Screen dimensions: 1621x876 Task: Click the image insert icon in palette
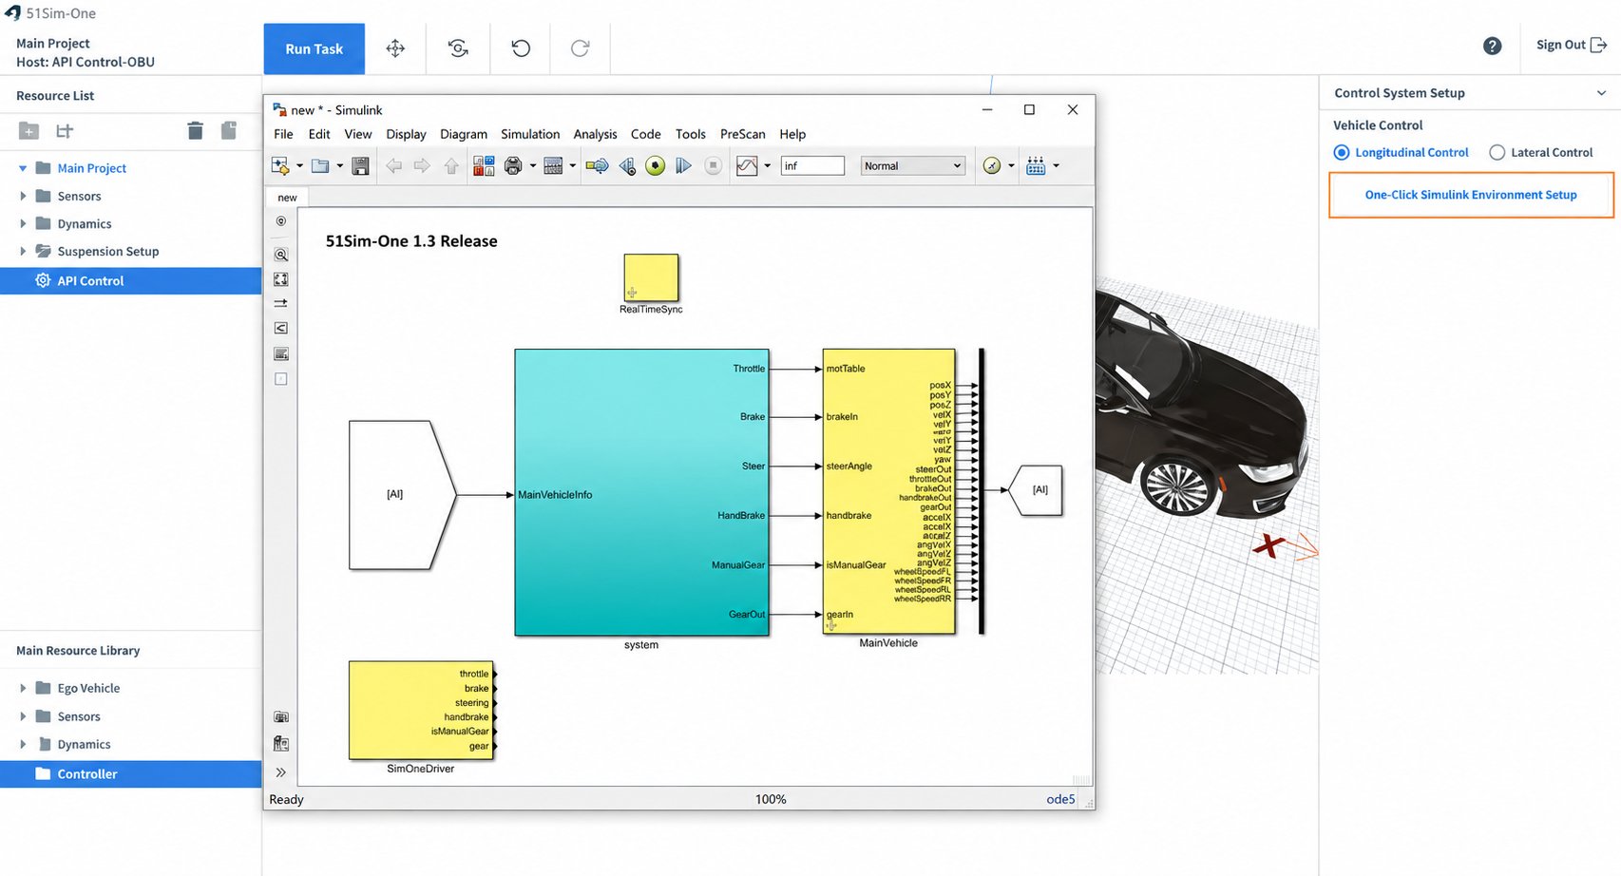281,354
